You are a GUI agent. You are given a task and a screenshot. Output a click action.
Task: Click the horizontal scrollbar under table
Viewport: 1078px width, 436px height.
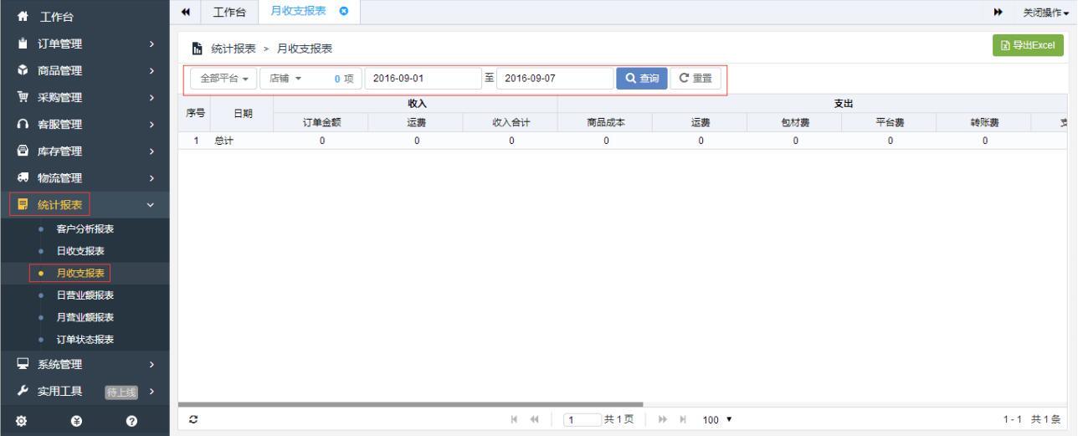[411, 405]
